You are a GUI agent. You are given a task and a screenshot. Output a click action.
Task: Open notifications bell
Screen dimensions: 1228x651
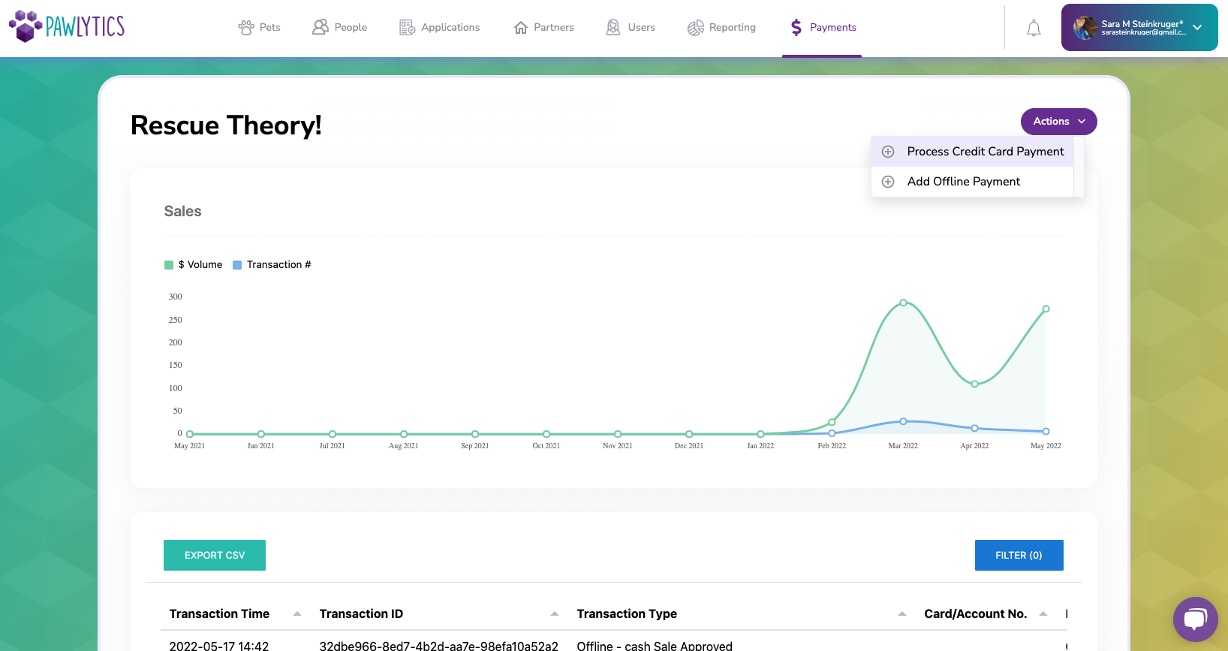click(1034, 29)
